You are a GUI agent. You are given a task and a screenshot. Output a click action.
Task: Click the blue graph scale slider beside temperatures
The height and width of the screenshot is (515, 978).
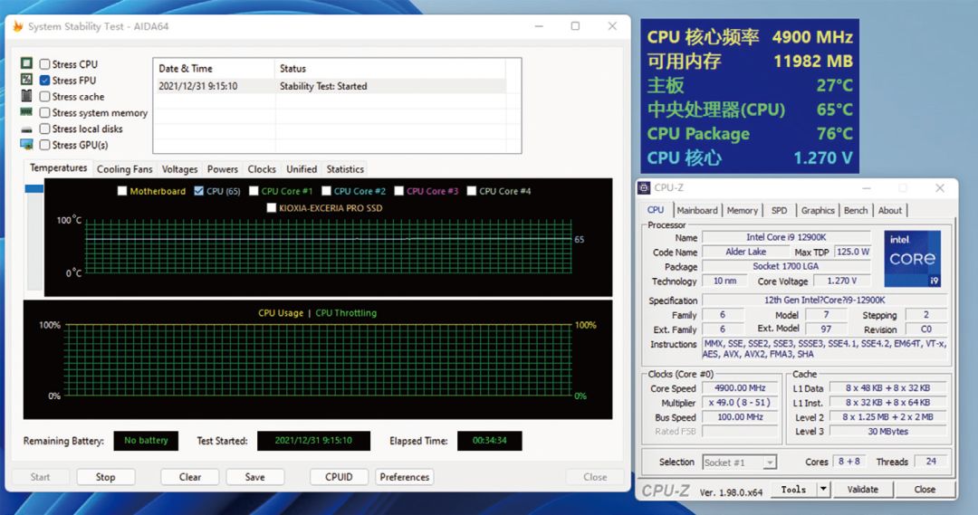tap(34, 189)
